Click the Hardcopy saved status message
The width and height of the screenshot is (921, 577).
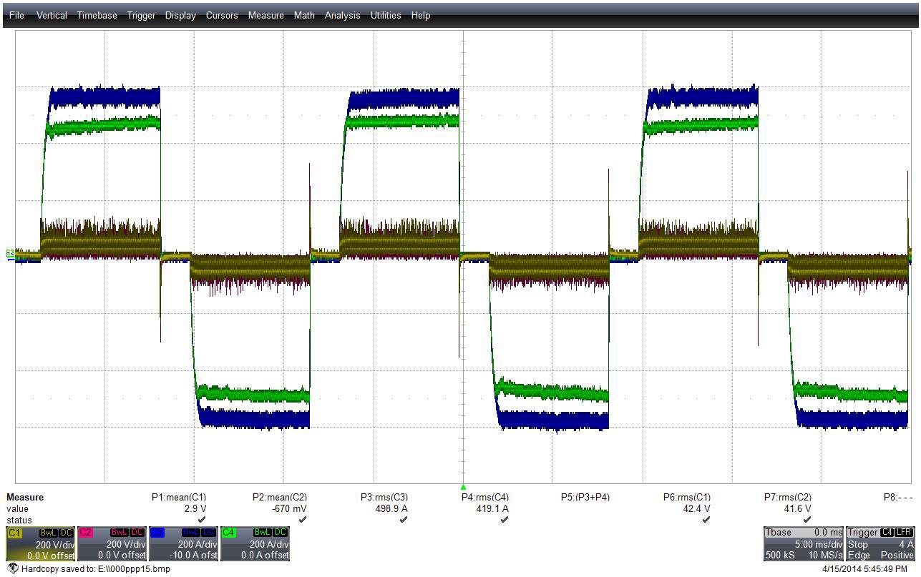pyautogui.click(x=96, y=569)
